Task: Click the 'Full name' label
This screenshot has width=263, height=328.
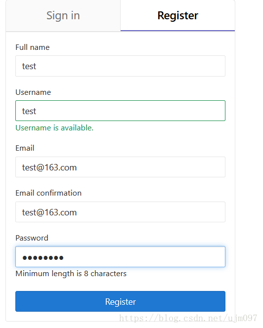Action: pos(33,47)
